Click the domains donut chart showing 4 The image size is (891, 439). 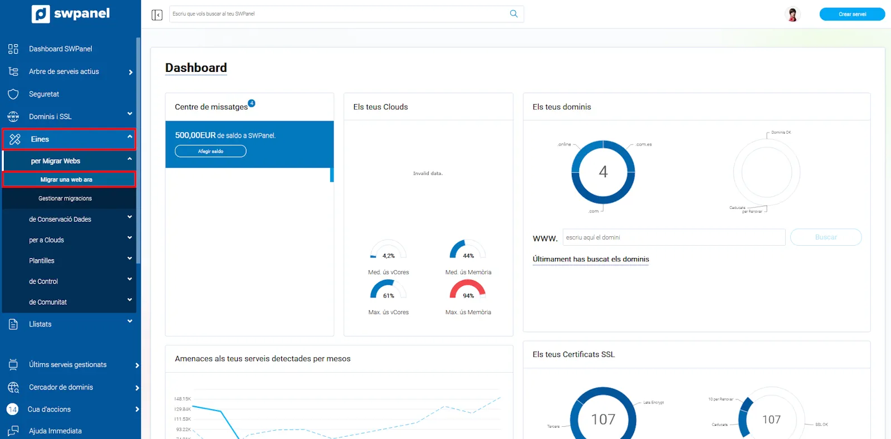[603, 172]
